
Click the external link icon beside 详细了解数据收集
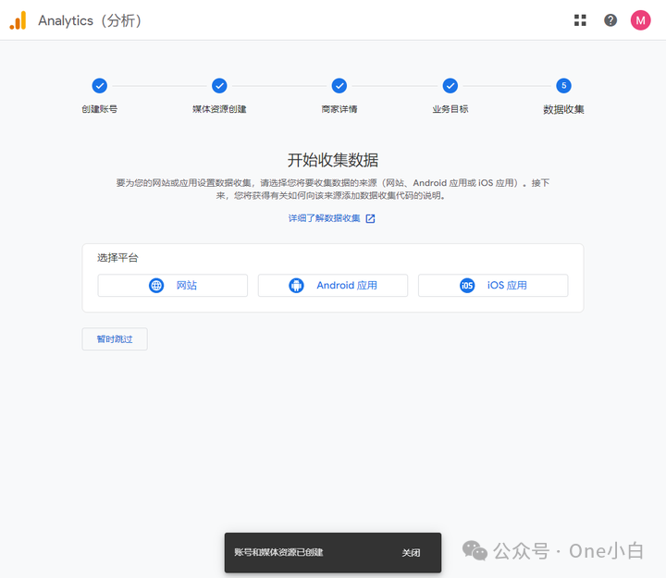point(370,218)
